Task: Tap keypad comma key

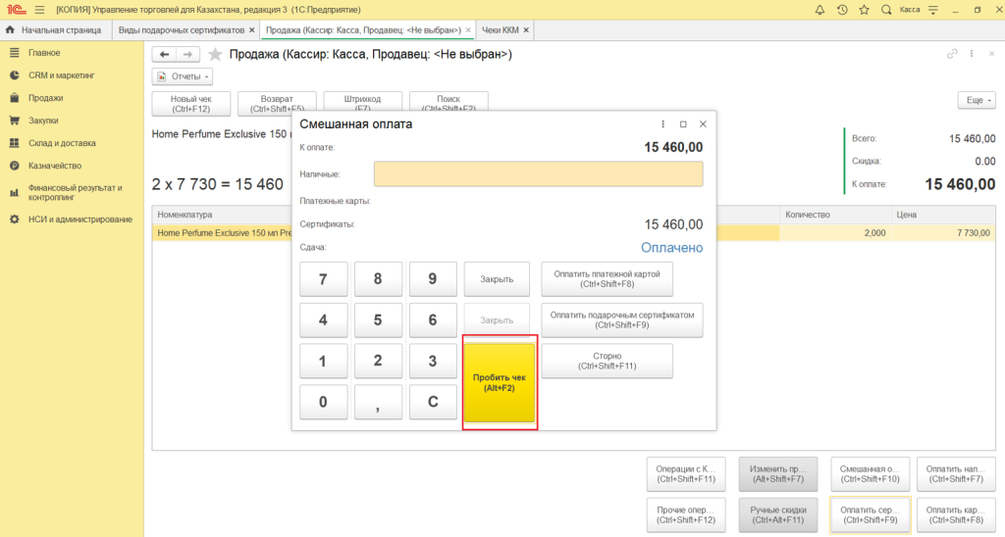Action: pyautogui.click(x=378, y=402)
